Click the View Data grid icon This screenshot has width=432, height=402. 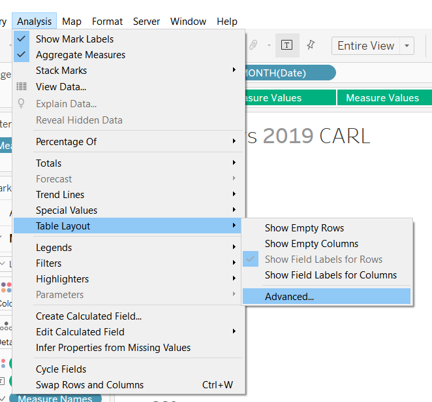point(22,86)
